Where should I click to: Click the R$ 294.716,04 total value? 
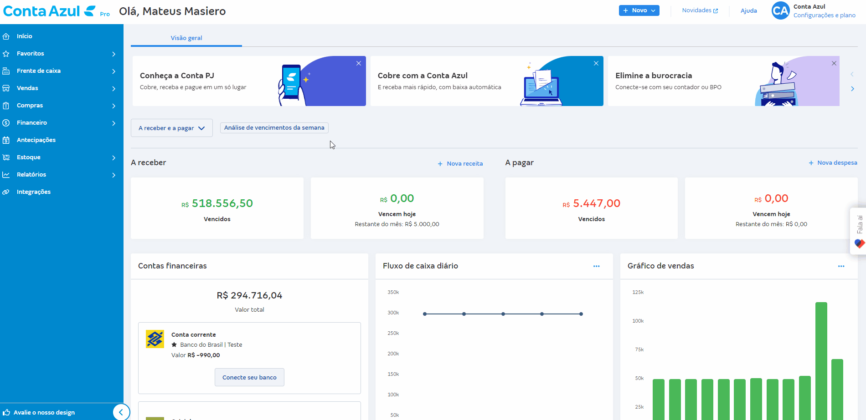coord(249,296)
